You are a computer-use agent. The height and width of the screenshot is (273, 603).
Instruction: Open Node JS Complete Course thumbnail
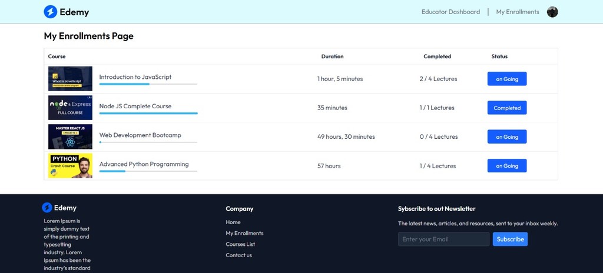click(70, 108)
